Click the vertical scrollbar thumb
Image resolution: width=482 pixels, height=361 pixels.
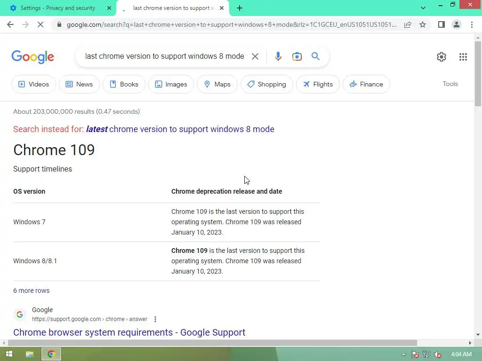(x=478, y=74)
